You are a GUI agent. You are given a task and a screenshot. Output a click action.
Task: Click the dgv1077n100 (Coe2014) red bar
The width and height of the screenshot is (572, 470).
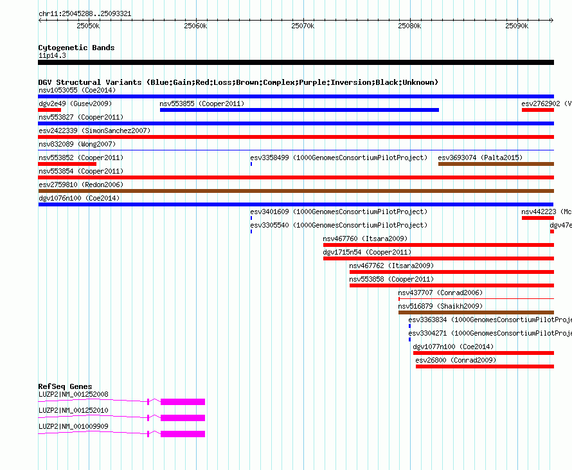tap(483, 353)
